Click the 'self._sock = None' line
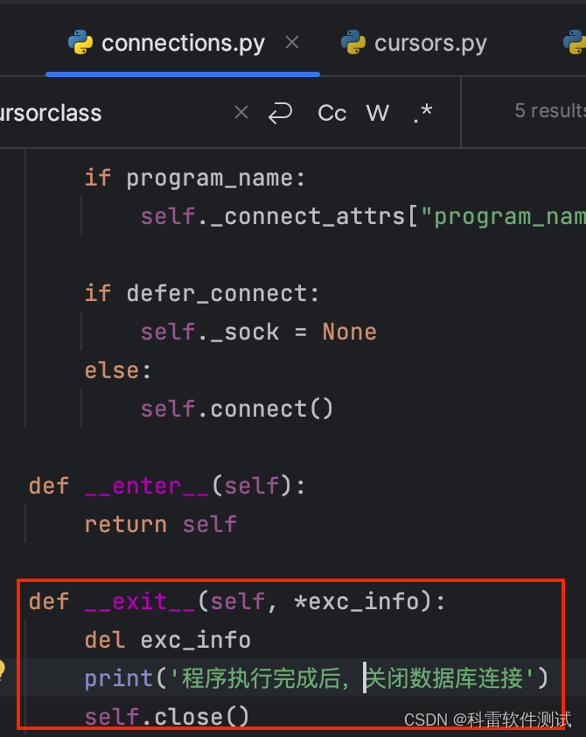The height and width of the screenshot is (737, 586). click(258, 333)
